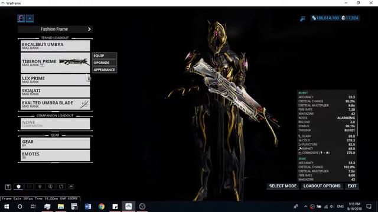
Task: Click the blue icon beside the avatar
Action: pos(30,18)
